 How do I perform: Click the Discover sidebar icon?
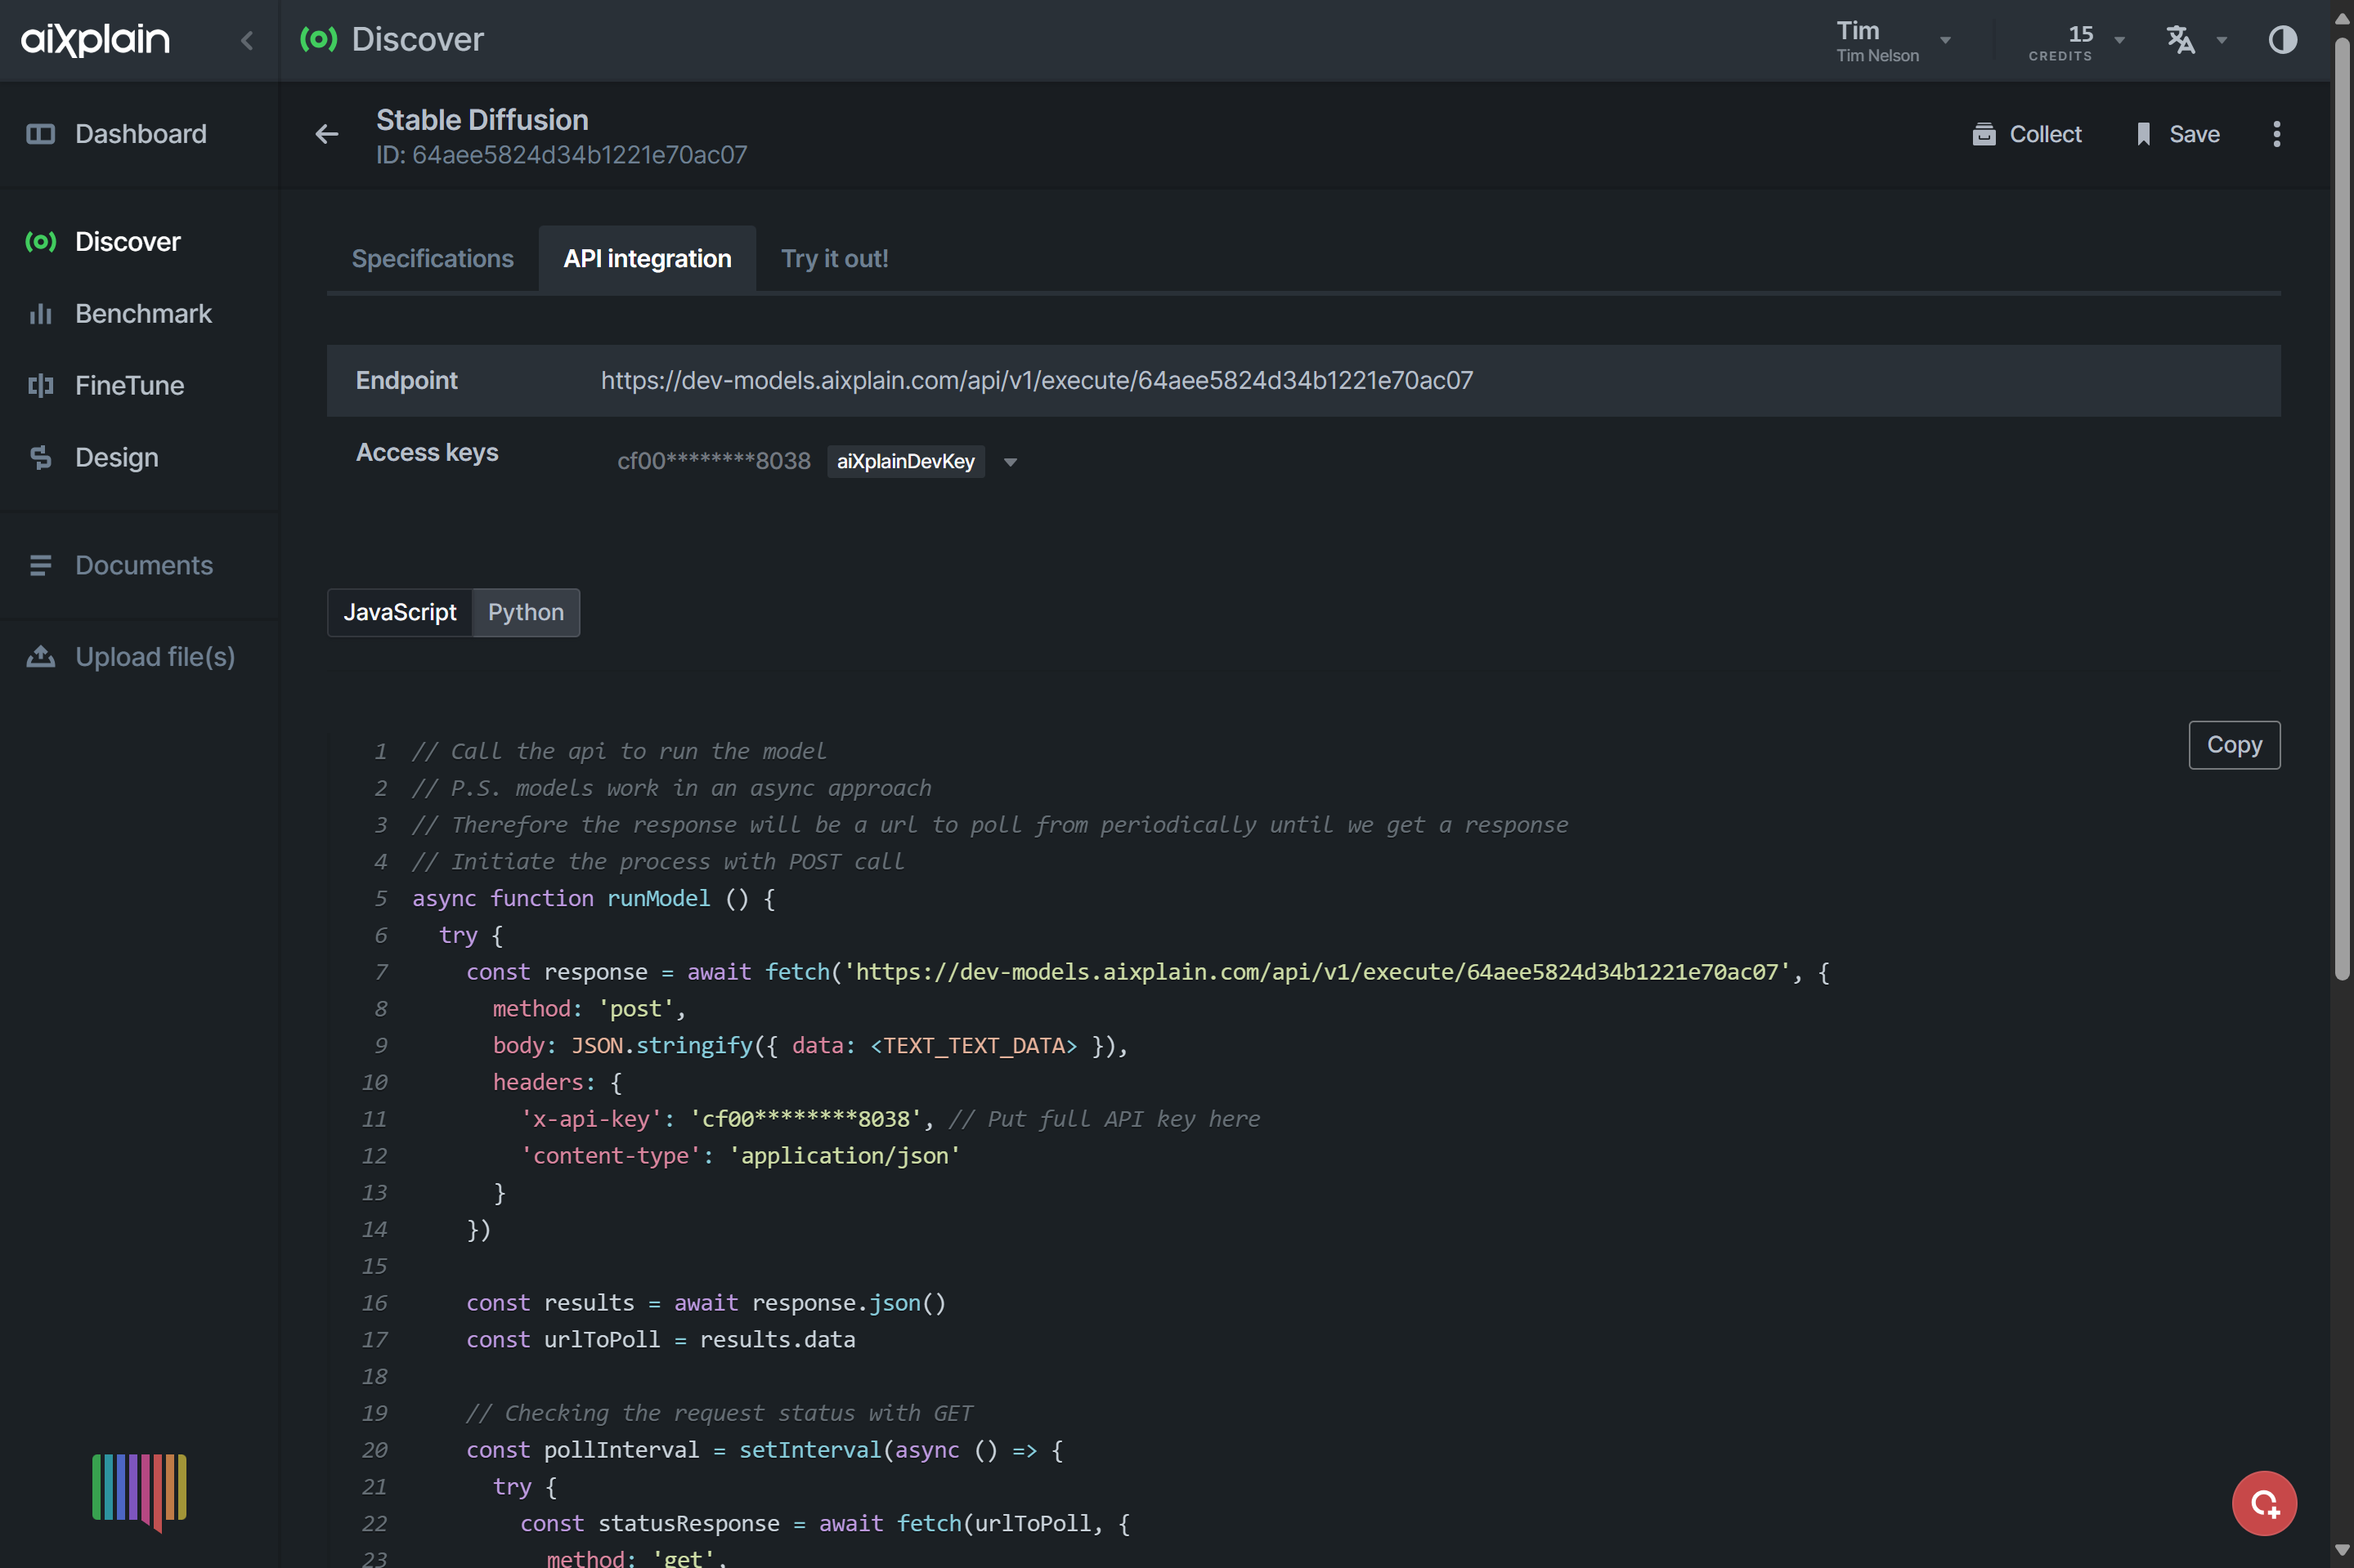coord(40,242)
